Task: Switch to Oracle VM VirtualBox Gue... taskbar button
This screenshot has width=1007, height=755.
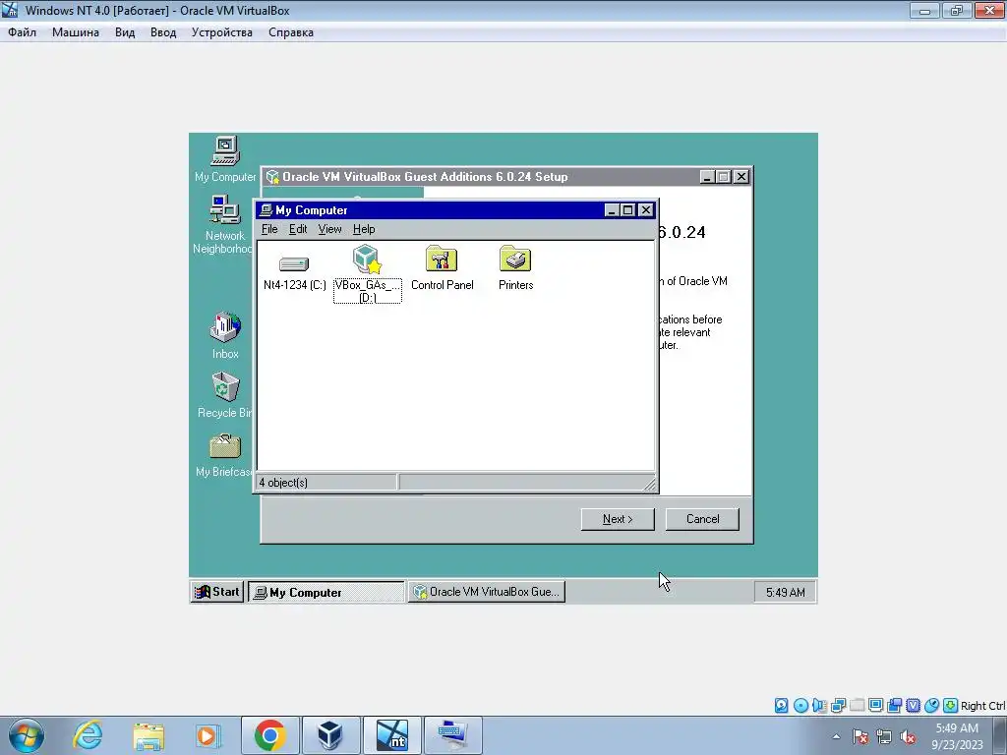Action: pos(486,592)
